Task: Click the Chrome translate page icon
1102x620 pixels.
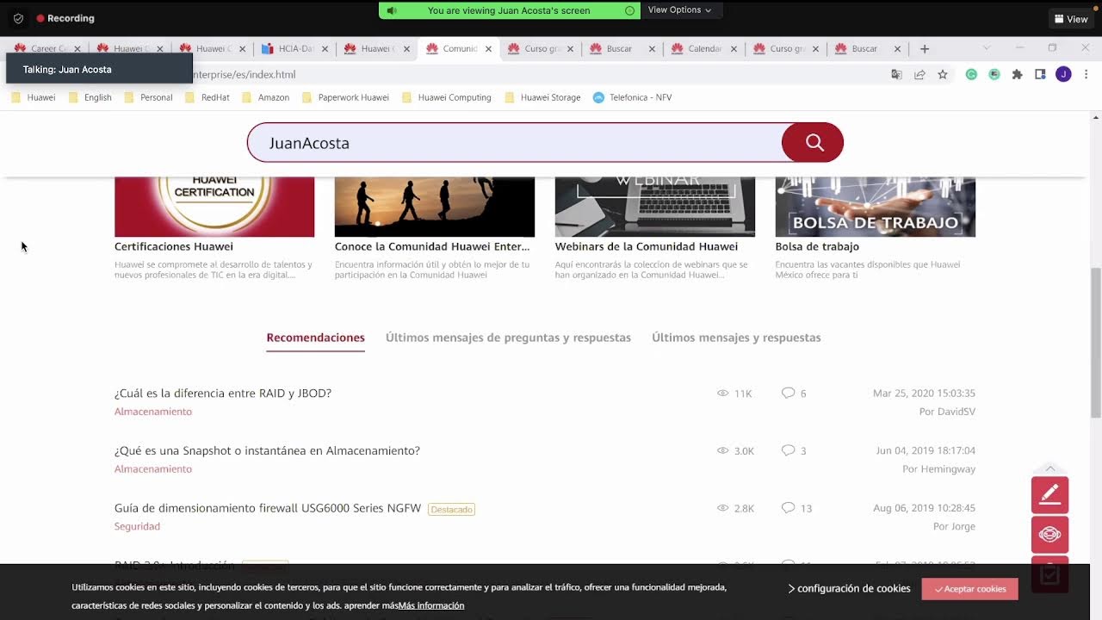Action: pyautogui.click(x=896, y=75)
